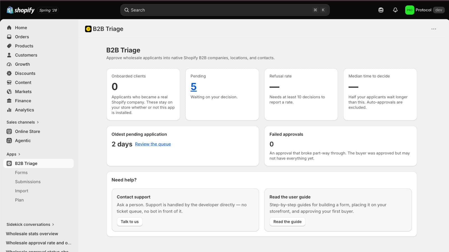Click the green PRO store avatar
Screen dimensions: 449x252
pos(410,10)
